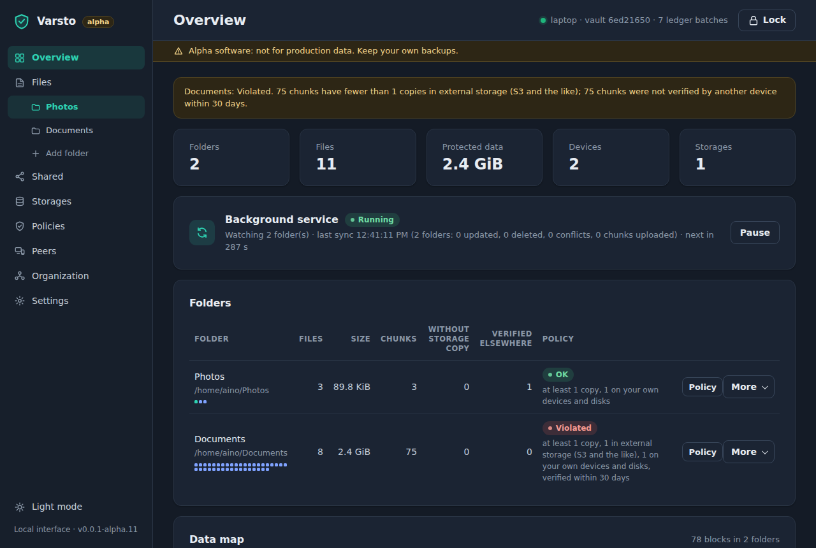Click the Devices count card

click(x=611, y=157)
